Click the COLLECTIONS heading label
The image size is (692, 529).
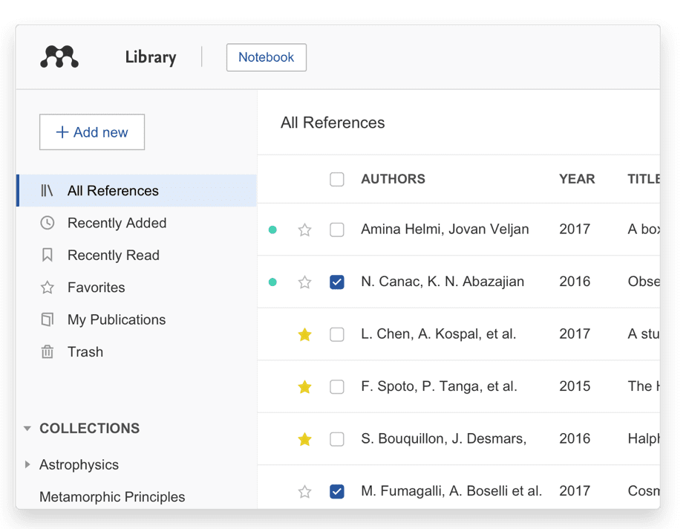[x=90, y=428]
